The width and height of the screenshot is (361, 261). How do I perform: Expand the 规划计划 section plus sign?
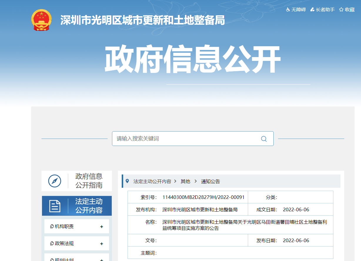[101, 260]
